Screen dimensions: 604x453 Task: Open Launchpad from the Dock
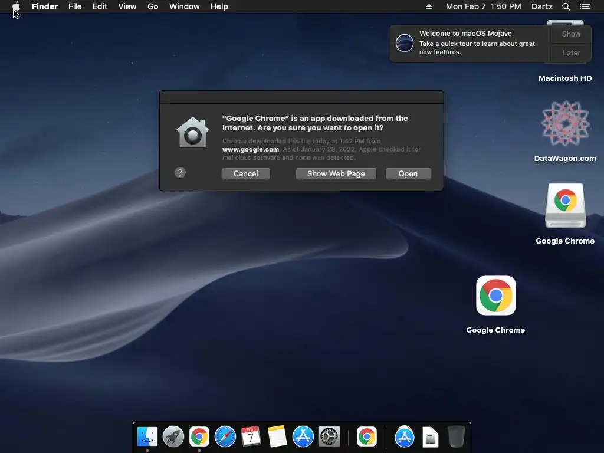click(x=173, y=437)
